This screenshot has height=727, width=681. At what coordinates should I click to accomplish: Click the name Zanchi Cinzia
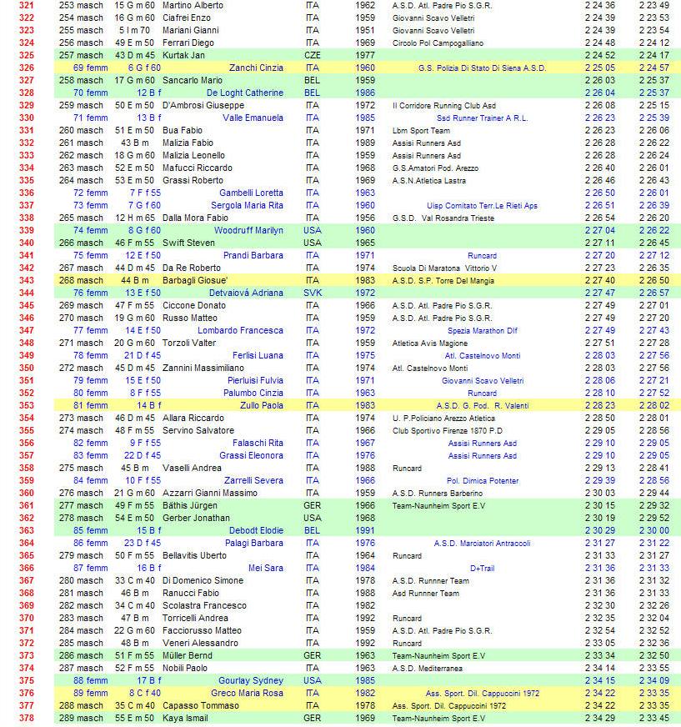(x=256, y=68)
